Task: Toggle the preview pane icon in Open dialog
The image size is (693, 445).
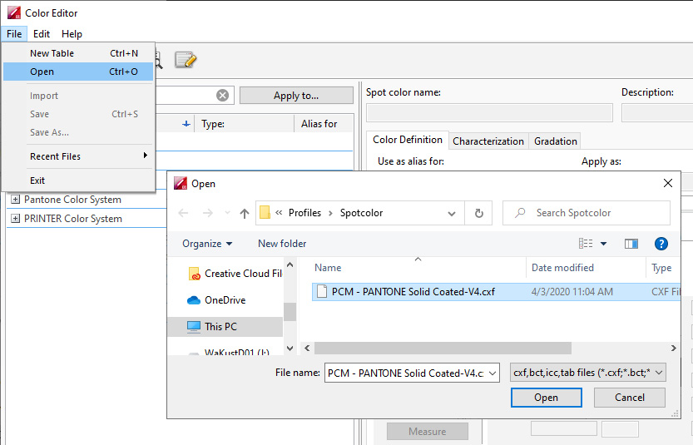Action: 631,244
